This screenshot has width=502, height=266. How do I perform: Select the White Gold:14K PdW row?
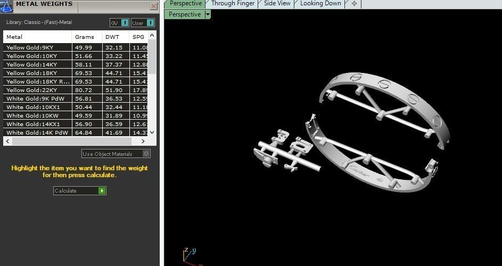click(76, 132)
